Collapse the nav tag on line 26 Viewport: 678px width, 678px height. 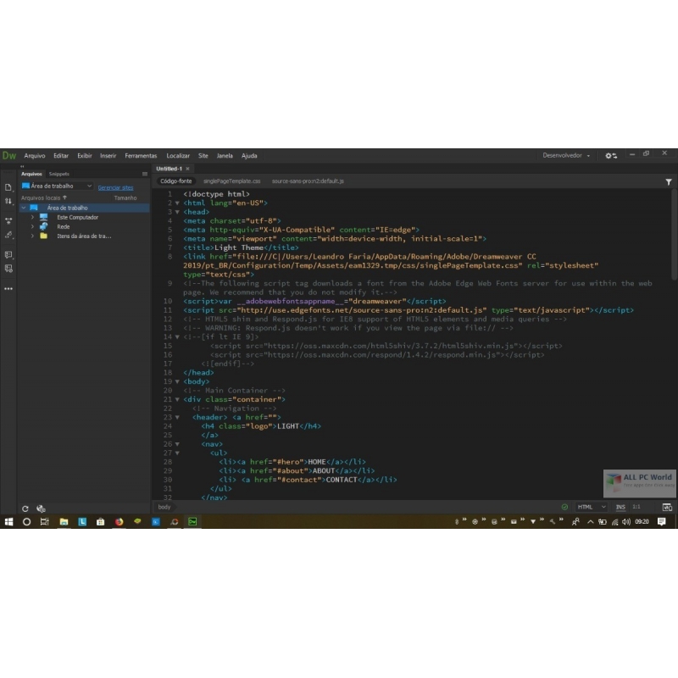(177, 444)
